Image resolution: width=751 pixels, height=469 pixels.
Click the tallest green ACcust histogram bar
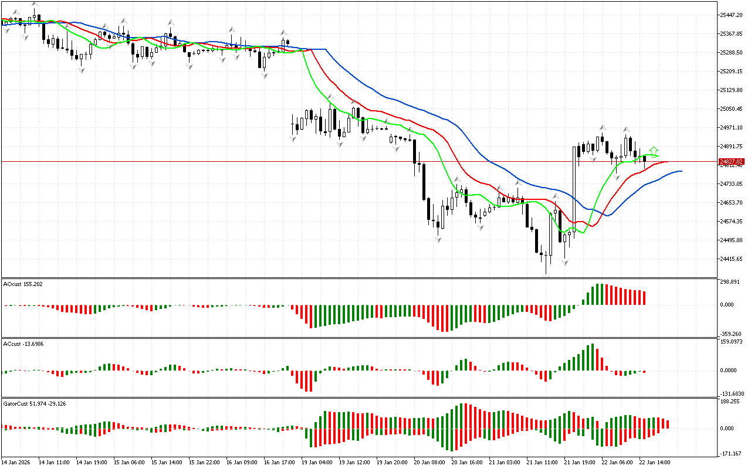click(x=593, y=356)
